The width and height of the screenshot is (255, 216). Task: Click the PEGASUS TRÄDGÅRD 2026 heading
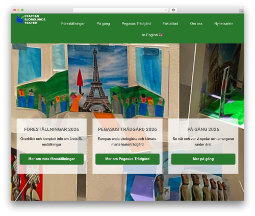[127, 129]
